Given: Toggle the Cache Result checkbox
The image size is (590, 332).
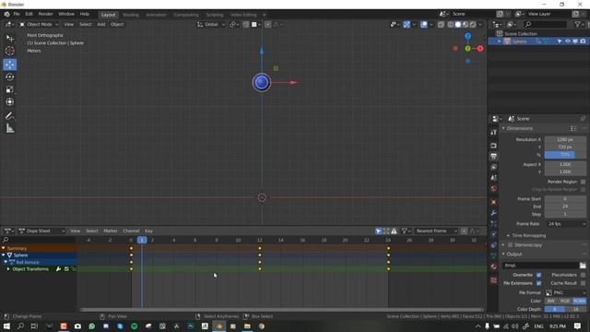Looking at the screenshot, I should pyautogui.click(x=583, y=283).
